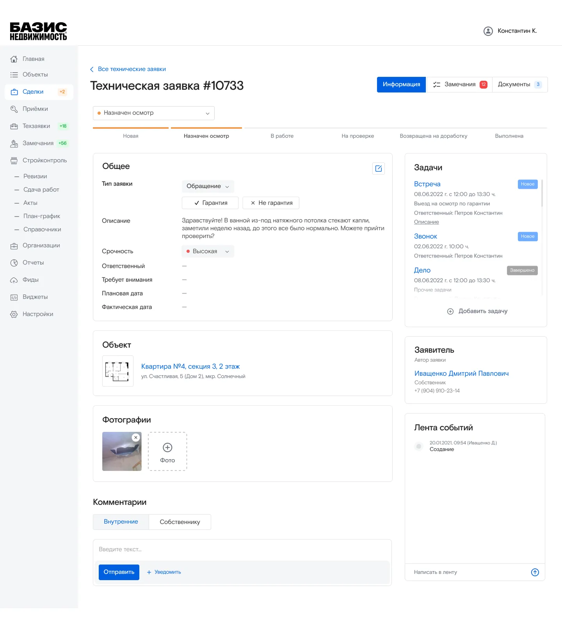The image size is (562, 625).
Task: Select the Гарантия option
Action: pos(210,203)
